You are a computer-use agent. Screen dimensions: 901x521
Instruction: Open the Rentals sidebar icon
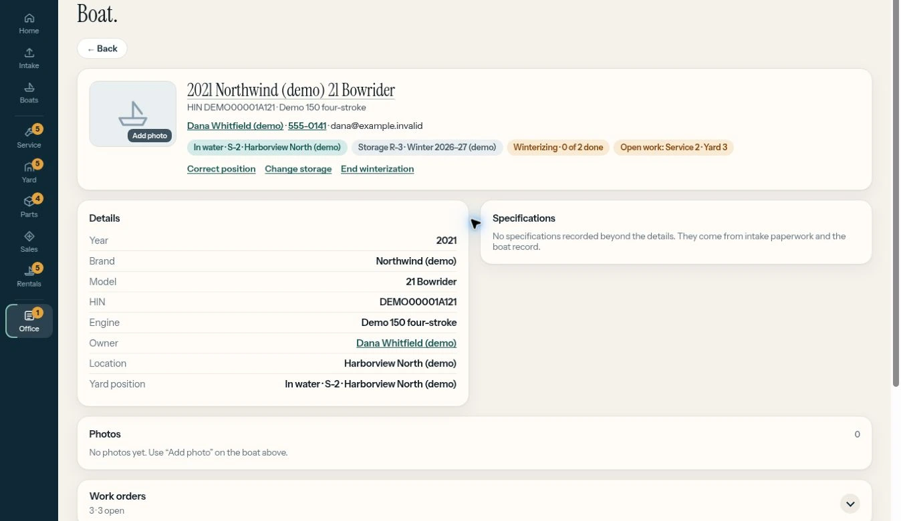point(29,276)
